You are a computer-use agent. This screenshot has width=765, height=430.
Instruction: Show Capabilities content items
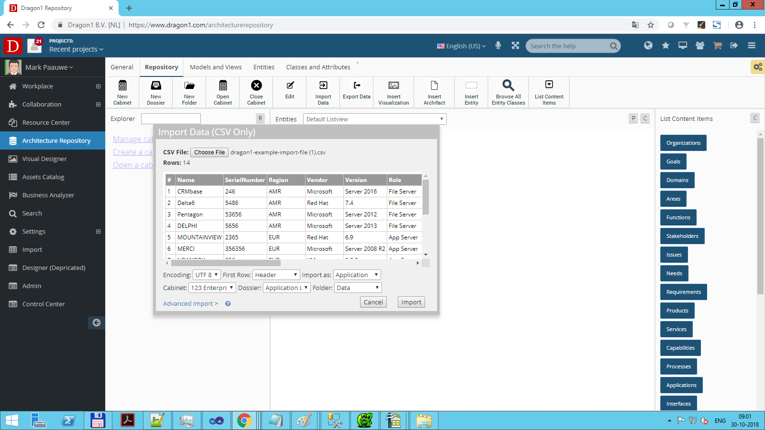point(680,348)
